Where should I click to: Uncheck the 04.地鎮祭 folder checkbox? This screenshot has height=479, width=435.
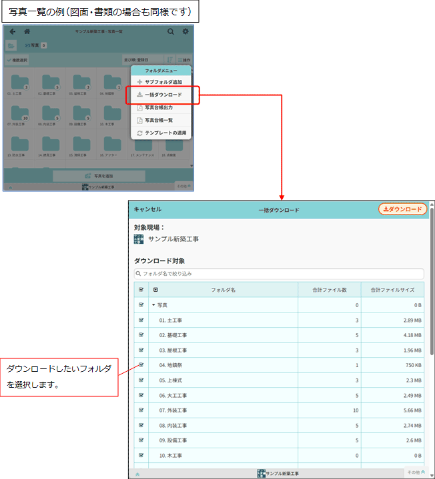point(141,365)
